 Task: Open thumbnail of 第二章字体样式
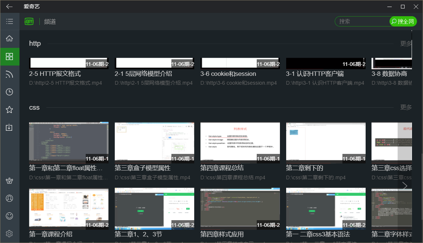[392, 209]
